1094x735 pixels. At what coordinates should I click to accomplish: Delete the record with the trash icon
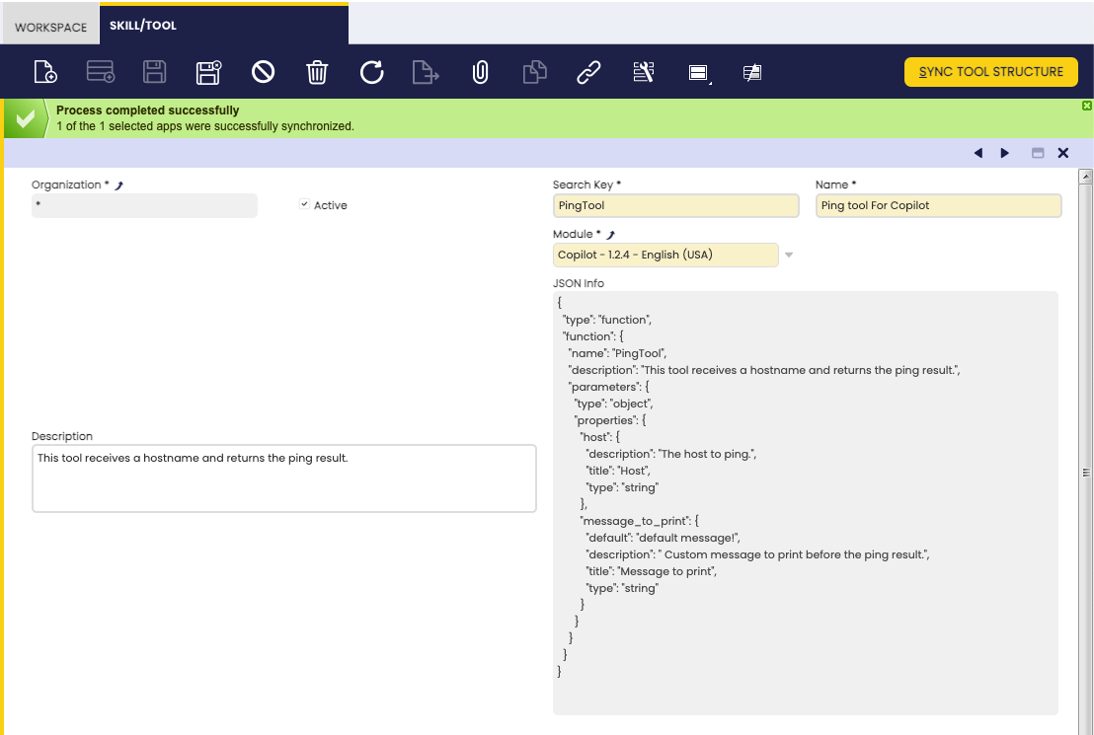pyautogui.click(x=317, y=72)
